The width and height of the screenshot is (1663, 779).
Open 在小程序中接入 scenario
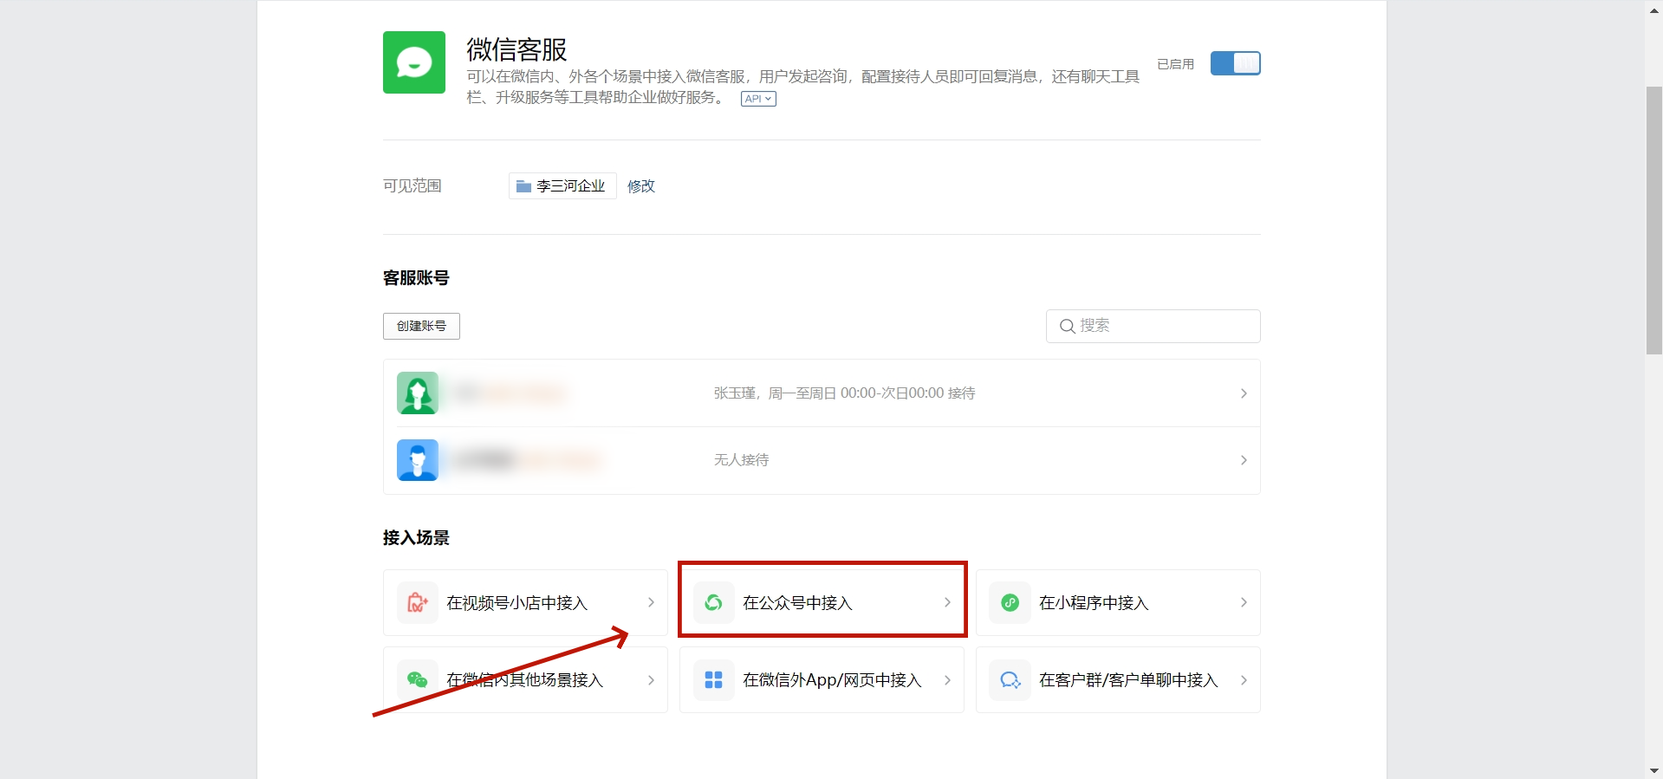click(x=1118, y=603)
